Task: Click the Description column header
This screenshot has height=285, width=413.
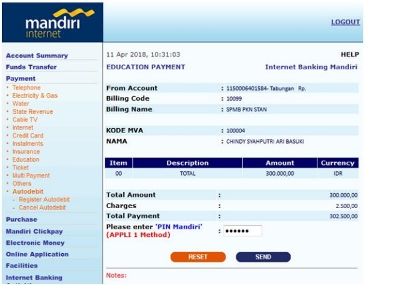Action: [x=187, y=163]
